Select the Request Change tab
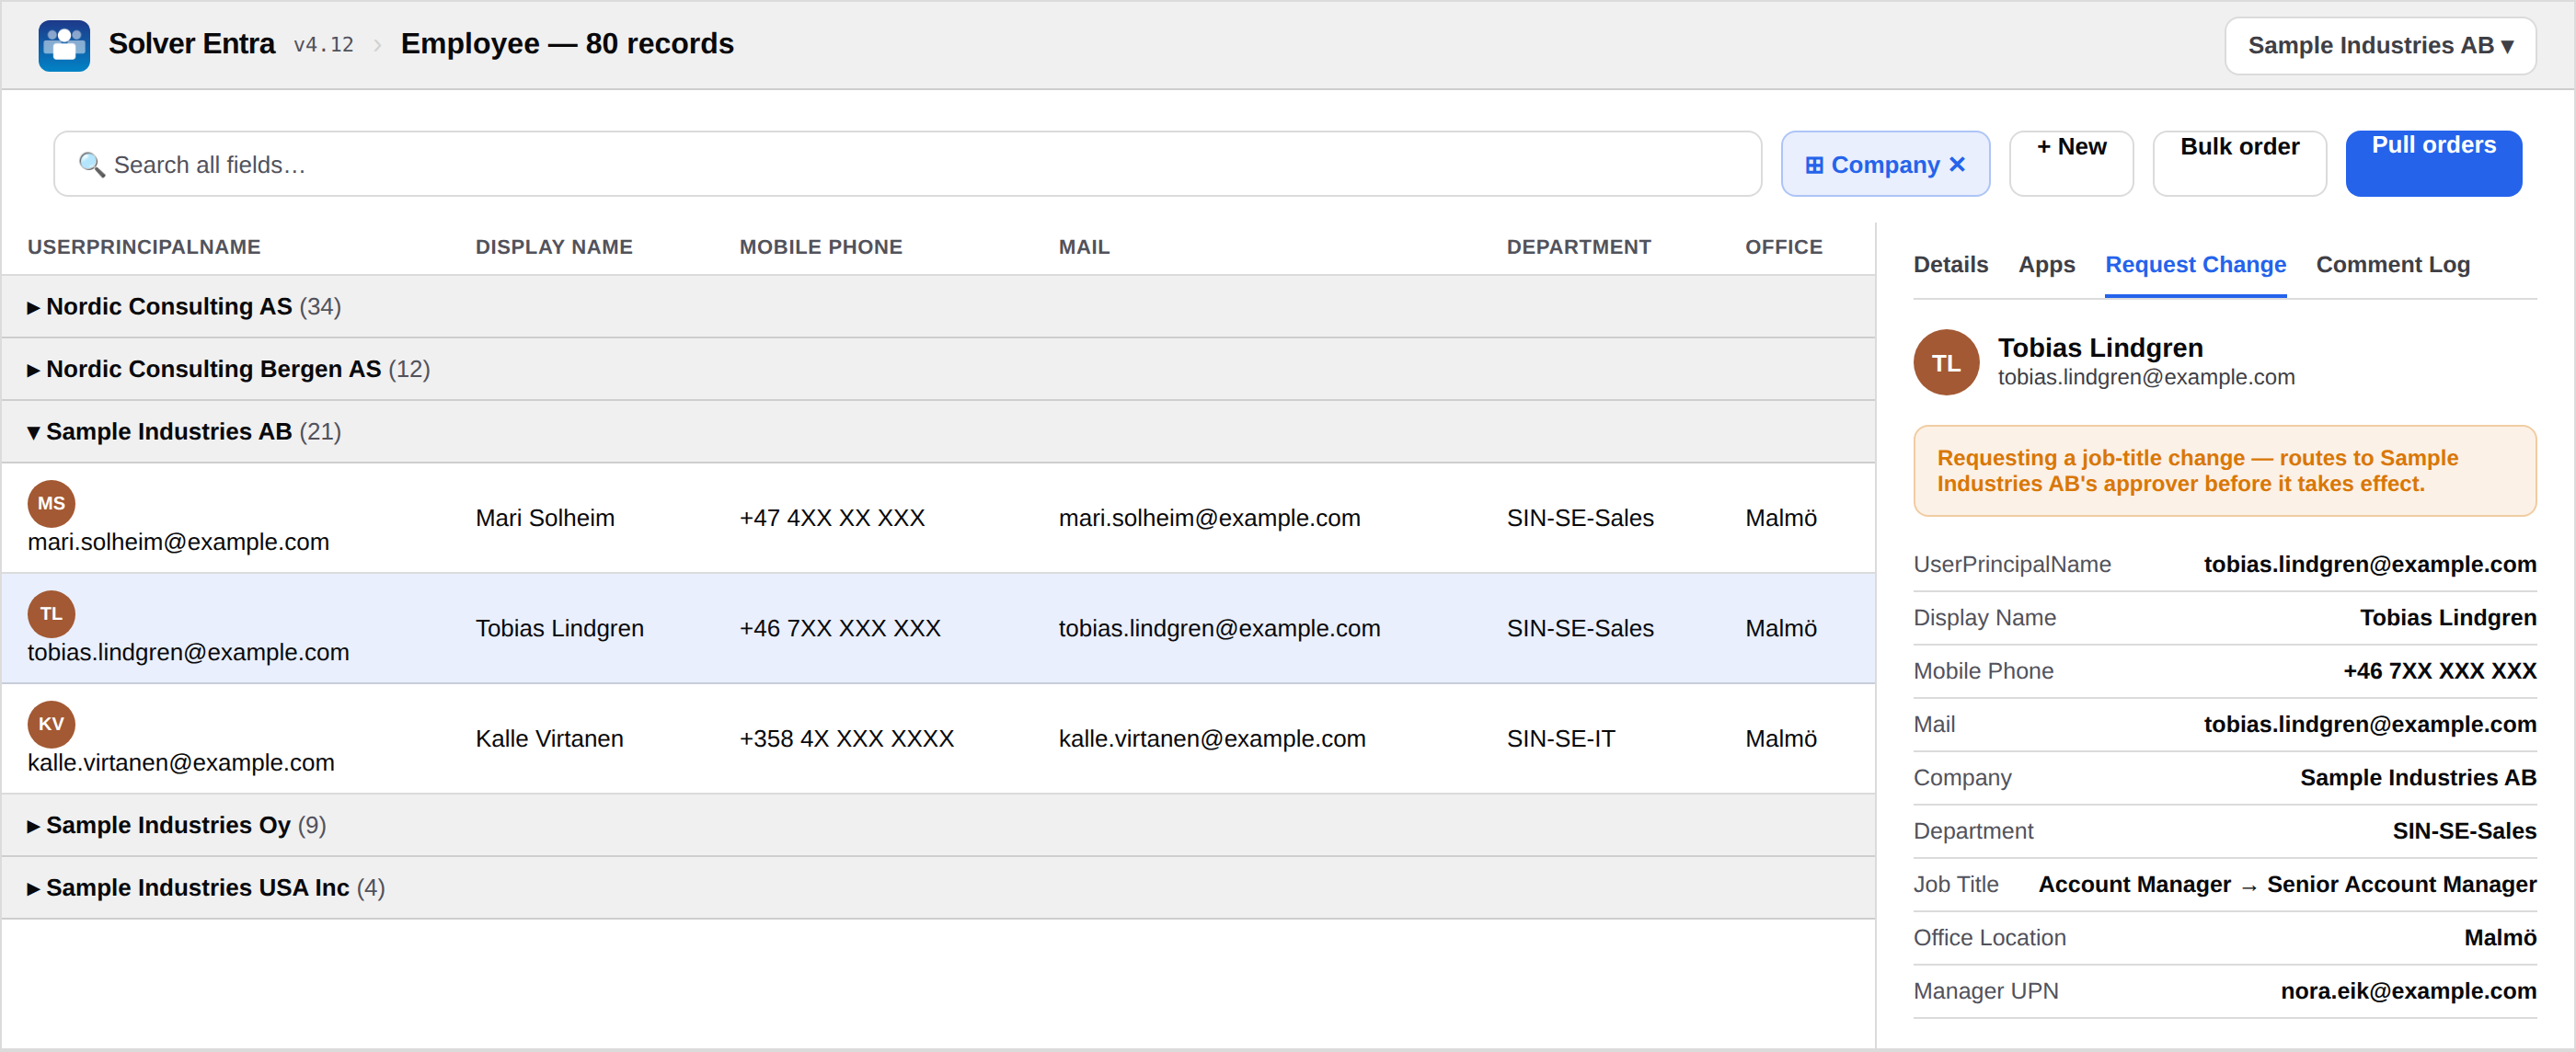2576x1052 pixels. (x=2195, y=264)
